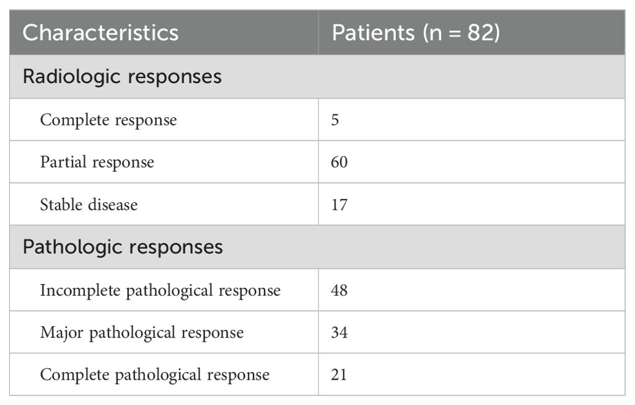Select the Partial response row label
The image size is (635, 405).
97,162
